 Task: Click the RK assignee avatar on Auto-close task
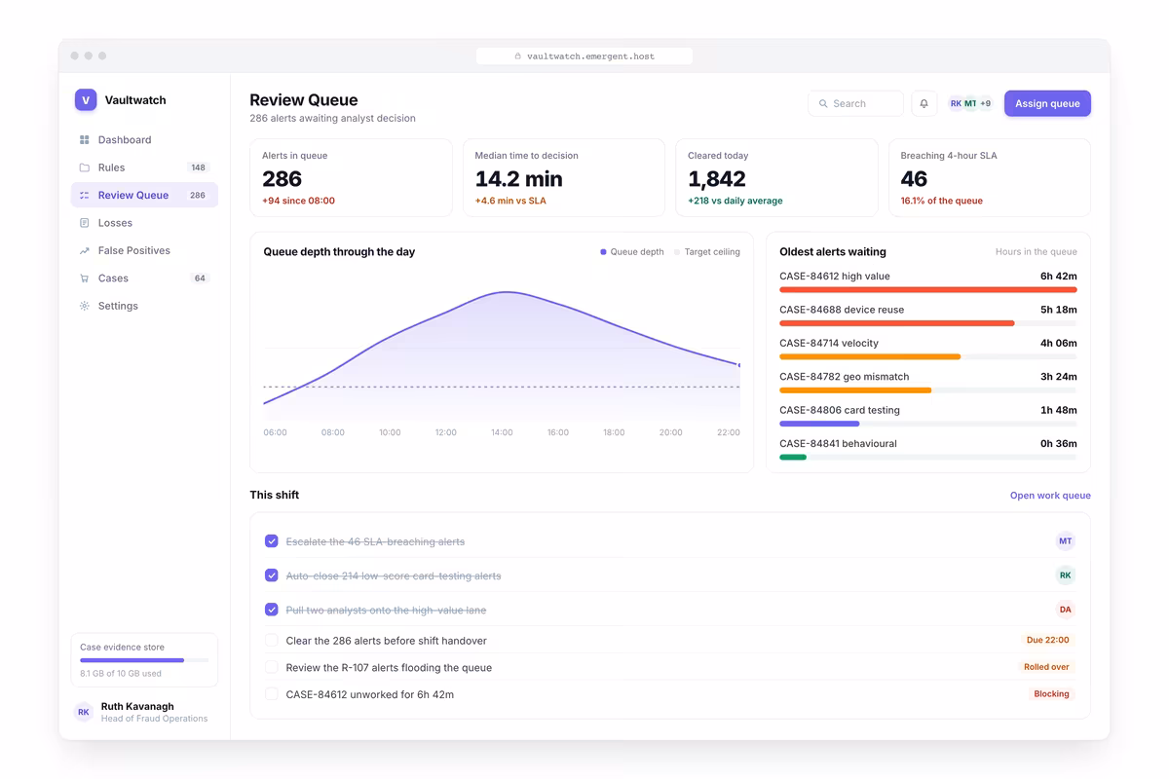pyautogui.click(x=1065, y=575)
